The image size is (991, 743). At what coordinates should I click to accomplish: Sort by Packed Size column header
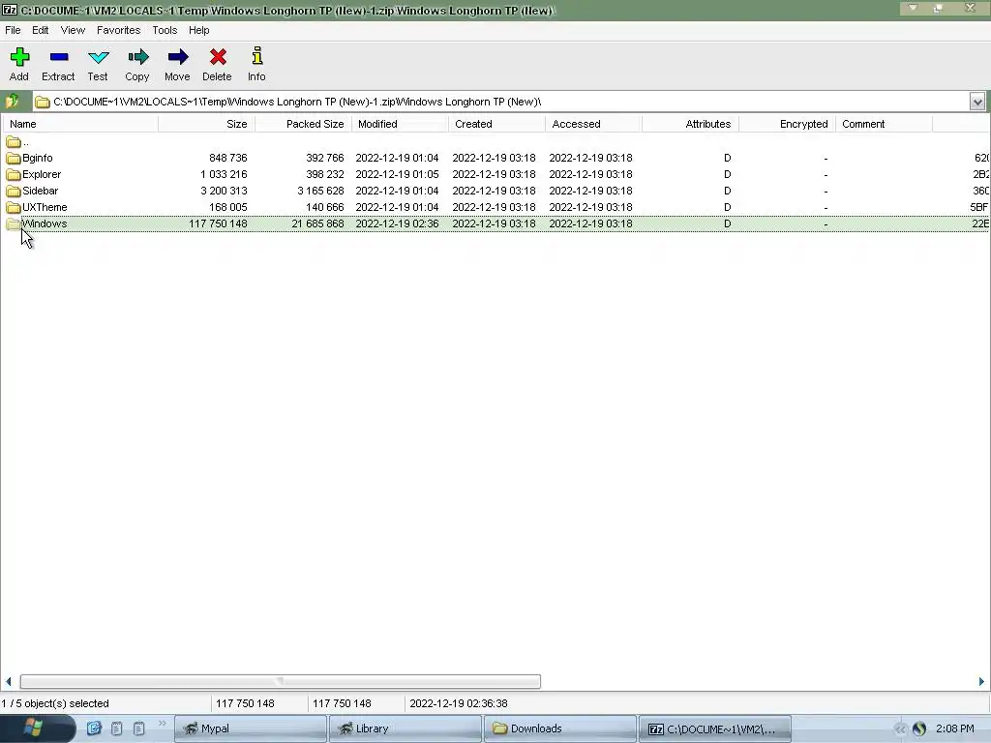pyautogui.click(x=303, y=124)
